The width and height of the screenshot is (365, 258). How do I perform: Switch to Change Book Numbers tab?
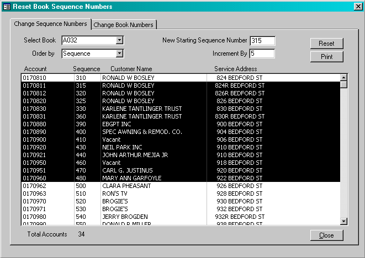[x=124, y=25]
